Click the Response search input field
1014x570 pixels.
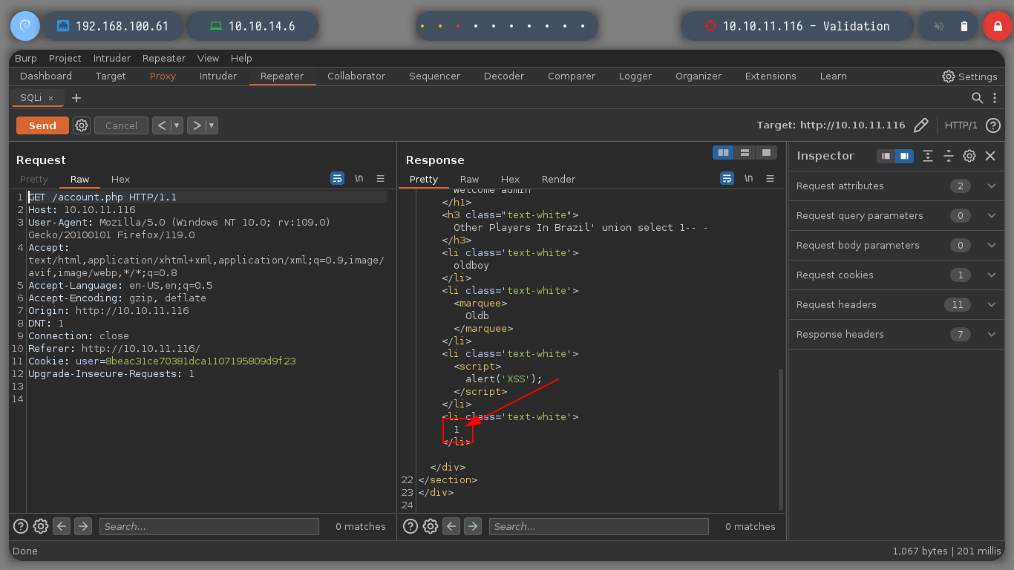[x=598, y=526]
